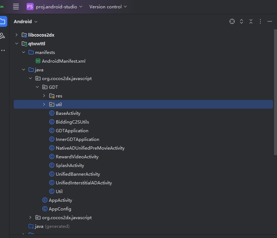277x238 pixels.
Task: Select AndroidManifest.xml file
Action: click(x=63, y=61)
